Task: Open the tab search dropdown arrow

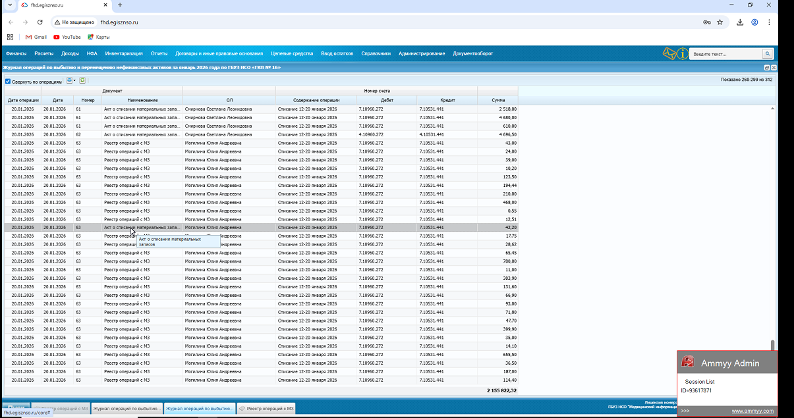Action: [x=9, y=5]
